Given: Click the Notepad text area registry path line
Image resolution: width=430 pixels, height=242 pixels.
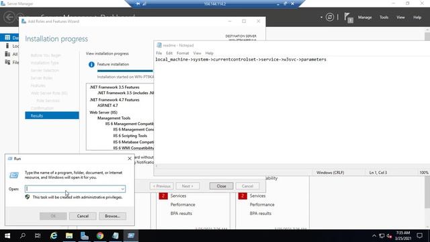Looking at the screenshot, I should click(241, 60).
